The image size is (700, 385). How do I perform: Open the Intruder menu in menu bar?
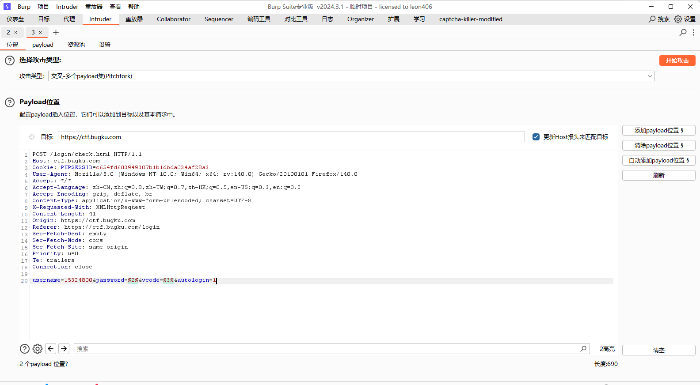tap(67, 7)
